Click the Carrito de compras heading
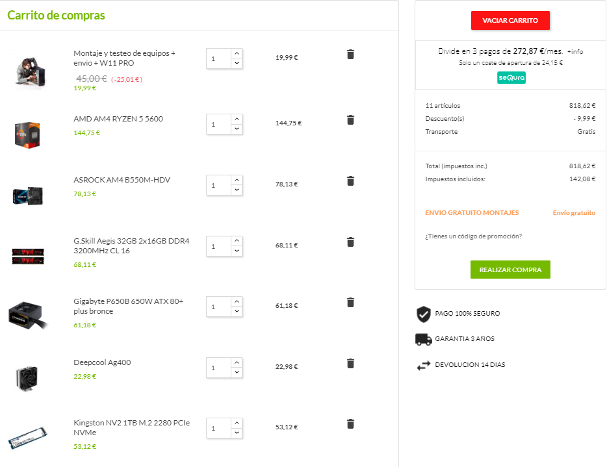The height and width of the screenshot is (467, 607). click(x=56, y=15)
